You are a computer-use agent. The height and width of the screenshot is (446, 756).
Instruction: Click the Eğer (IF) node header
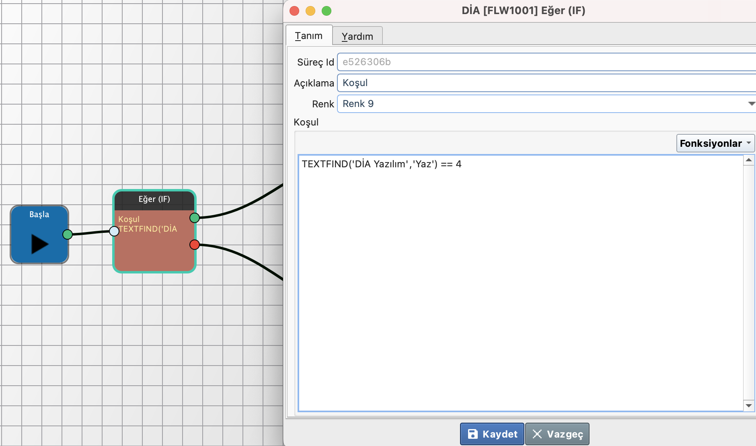[x=154, y=199]
